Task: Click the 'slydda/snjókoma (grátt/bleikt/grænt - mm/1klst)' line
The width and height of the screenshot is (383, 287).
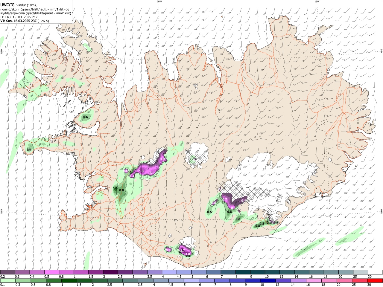Action: [x=36, y=13]
